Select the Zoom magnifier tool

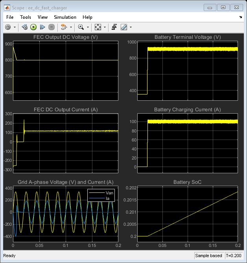pyautogui.click(x=81, y=27)
